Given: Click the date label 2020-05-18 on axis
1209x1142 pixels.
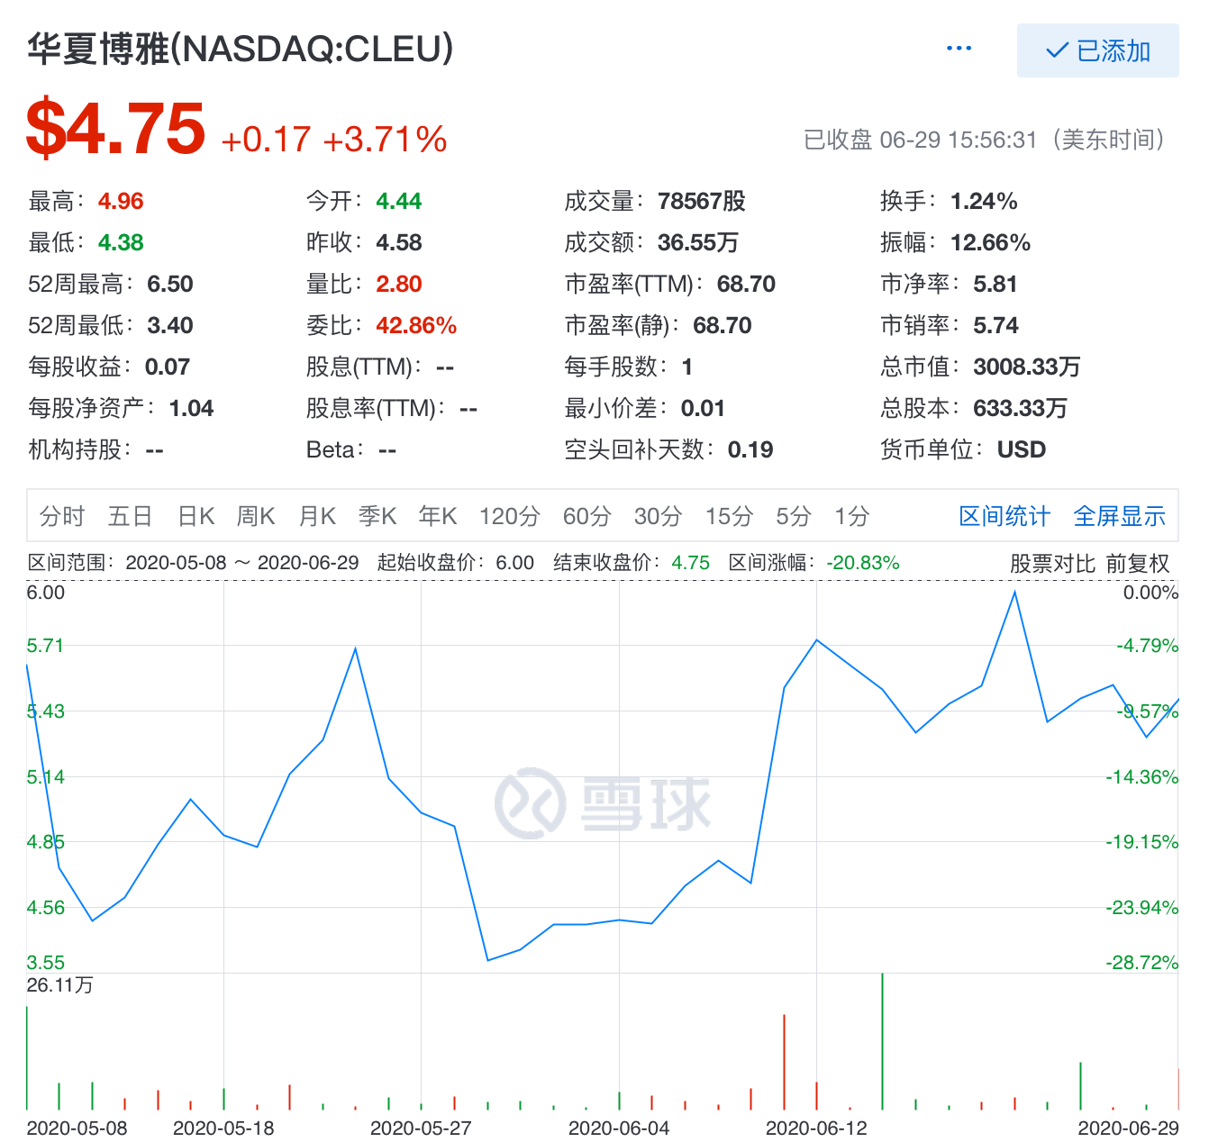Looking at the screenshot, I should click(223, 1128).
